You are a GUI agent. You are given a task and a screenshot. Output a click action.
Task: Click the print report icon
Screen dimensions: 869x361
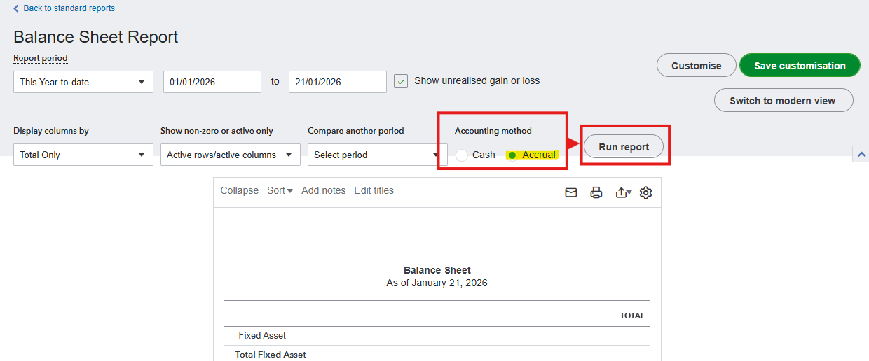coord(596,192)
